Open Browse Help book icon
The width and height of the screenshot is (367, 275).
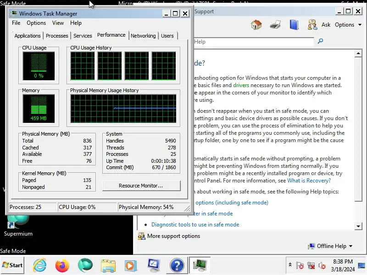294,25
